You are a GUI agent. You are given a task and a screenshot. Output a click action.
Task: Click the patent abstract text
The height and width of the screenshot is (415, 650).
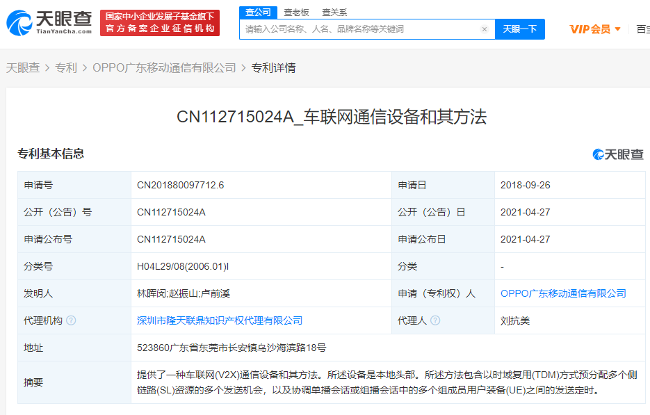pos(387,382)
